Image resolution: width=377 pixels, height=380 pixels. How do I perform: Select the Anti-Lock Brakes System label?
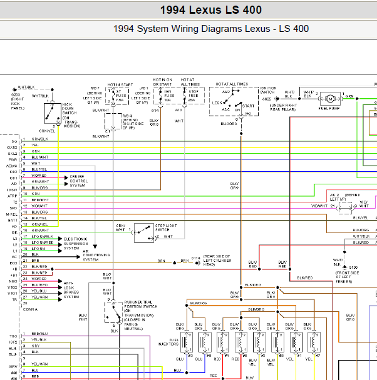(x=71, y=290)
